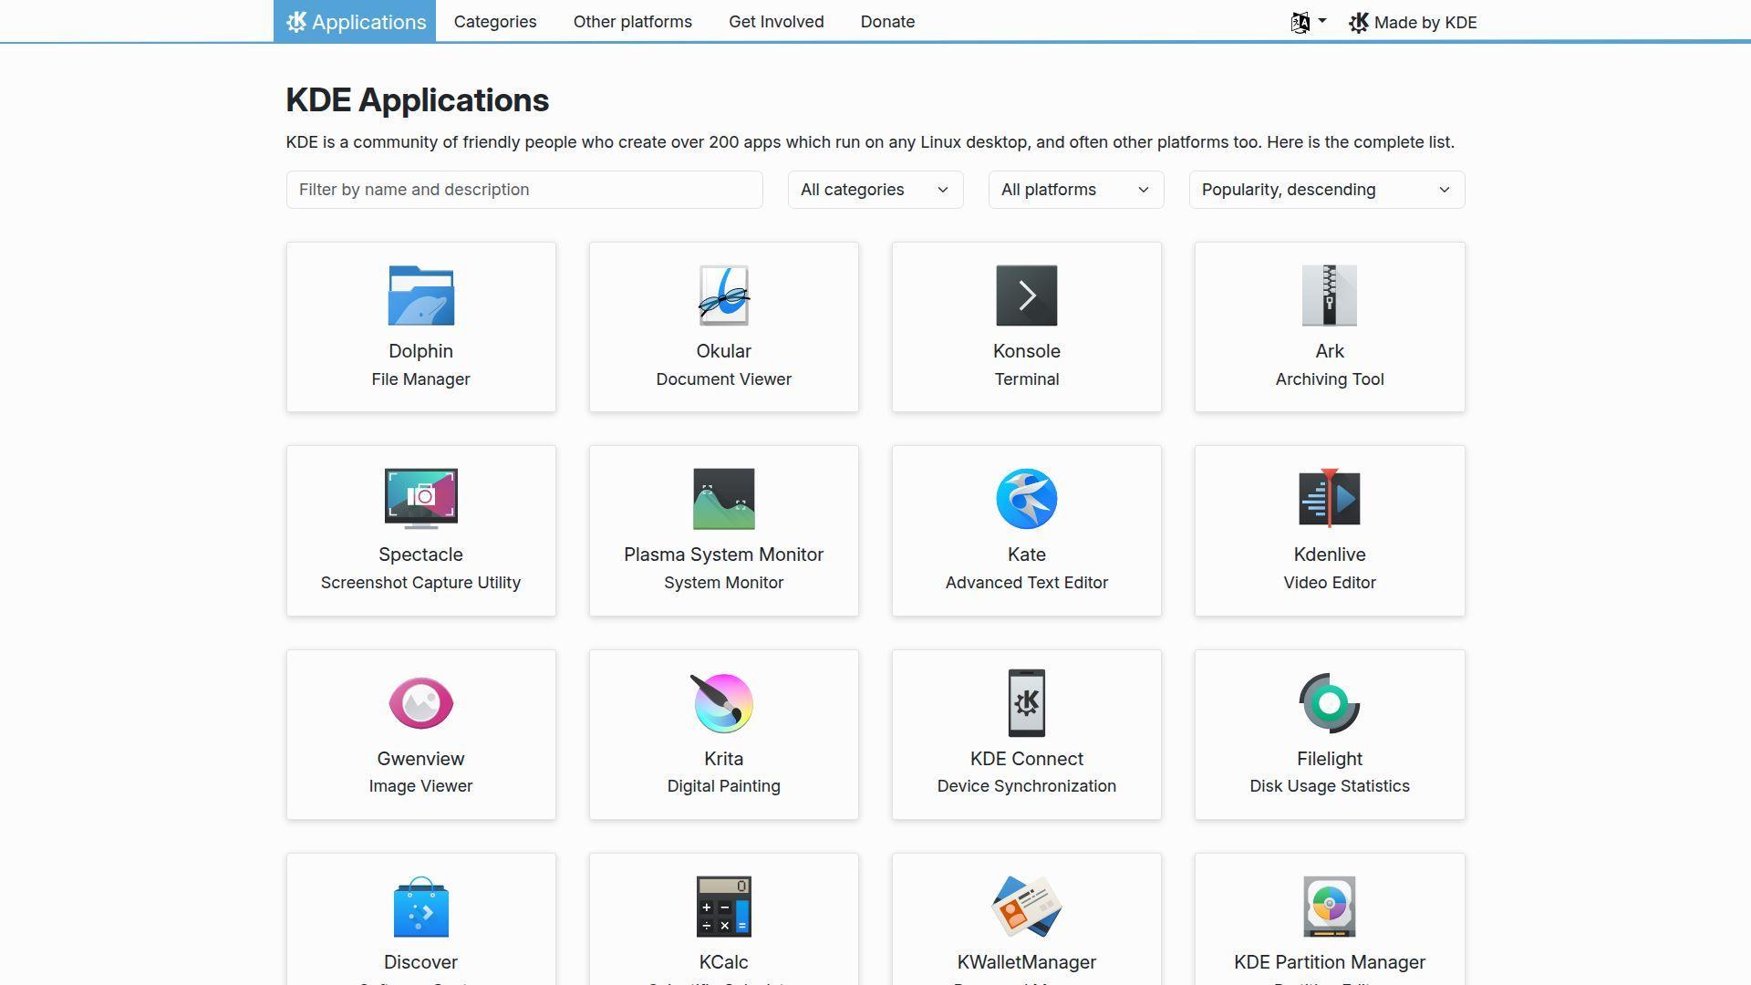Expand the All categories dropdown
Viewport: 1751px width, 985px height.
click(x=875, y=190)
